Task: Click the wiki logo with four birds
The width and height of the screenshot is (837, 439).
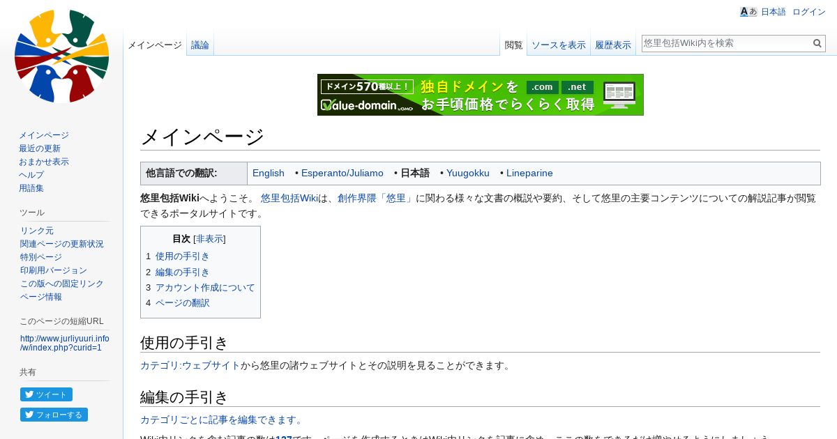Action: [x=61, y=56]
